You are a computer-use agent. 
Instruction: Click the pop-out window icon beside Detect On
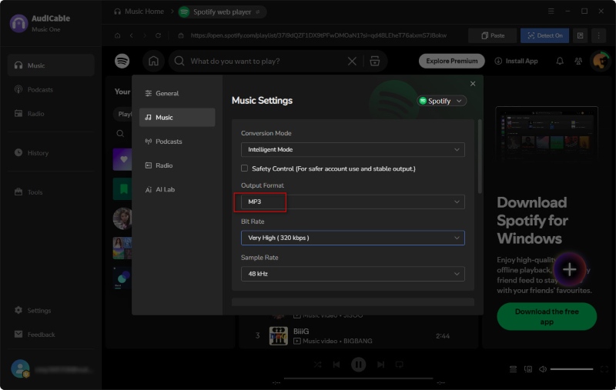(581, 35)
